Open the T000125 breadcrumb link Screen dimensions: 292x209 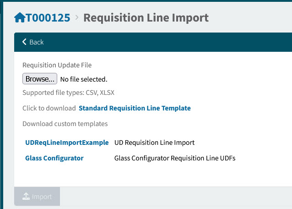[48, 18]
